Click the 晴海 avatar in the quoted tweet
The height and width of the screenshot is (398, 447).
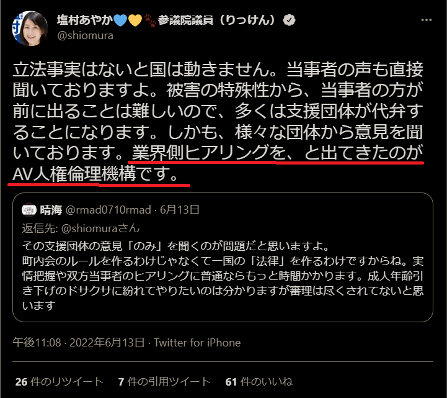point(29,210)
